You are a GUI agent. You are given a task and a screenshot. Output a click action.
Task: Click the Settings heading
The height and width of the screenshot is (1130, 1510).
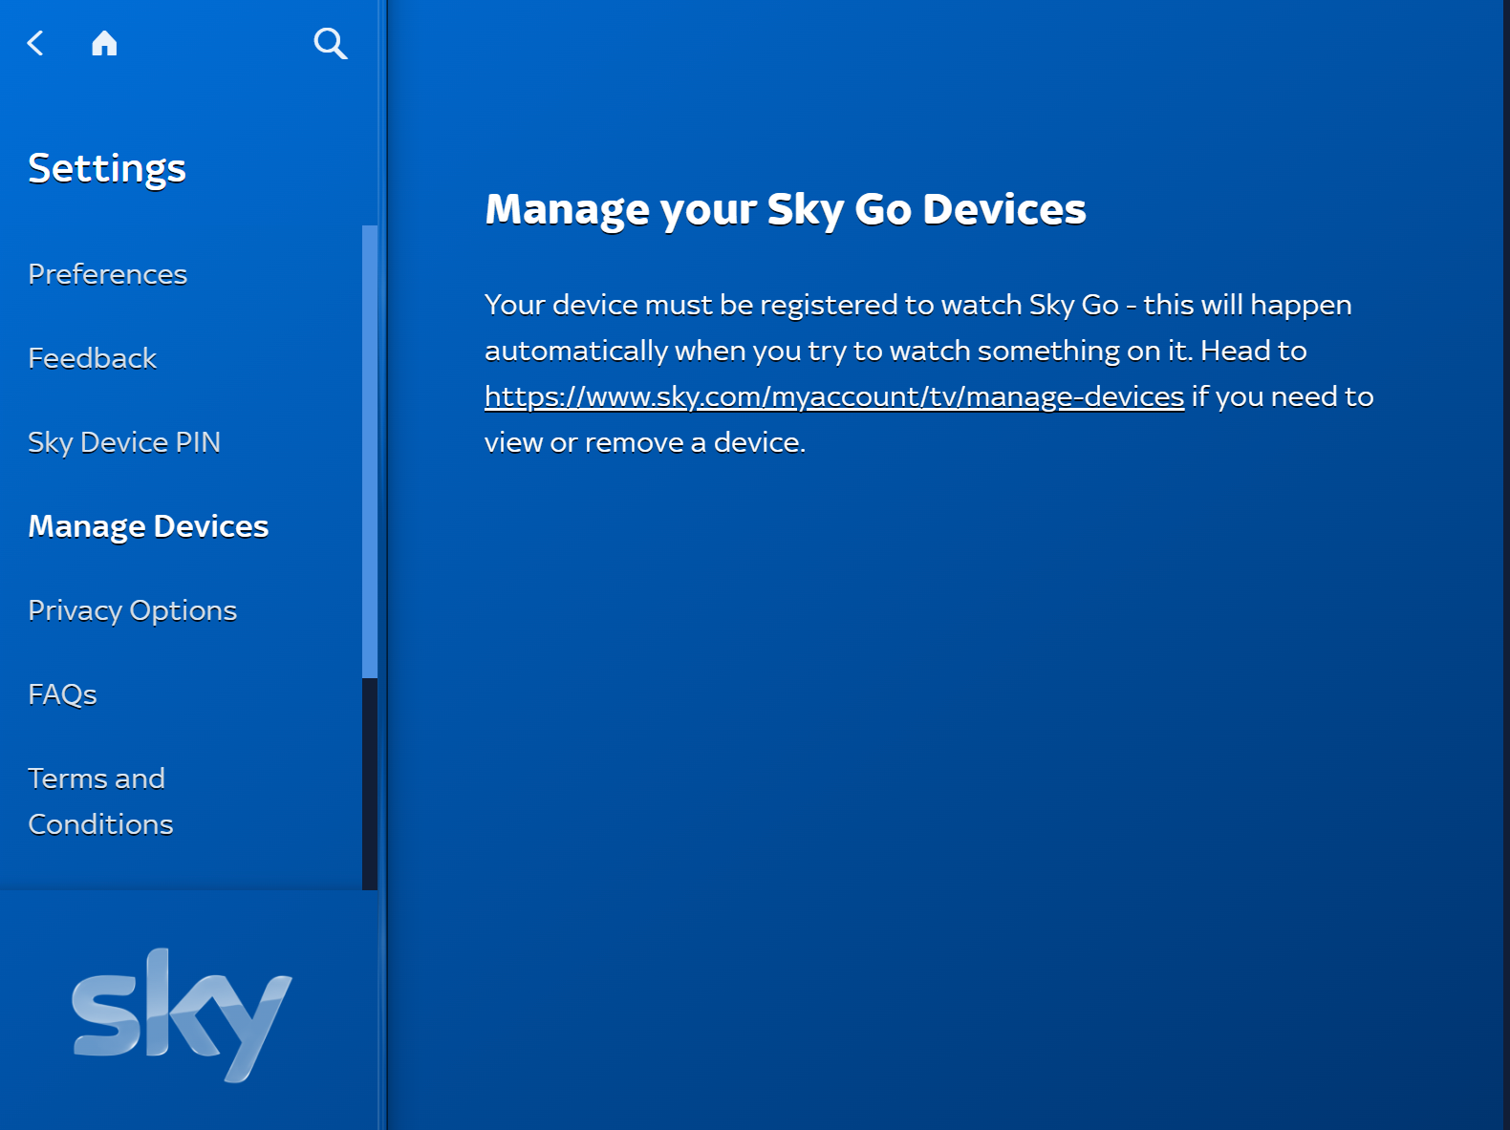[x=107, y=168]
